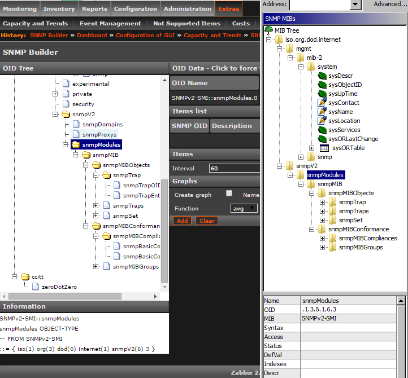Open the Function avg dropdown

tap(244, 208)
